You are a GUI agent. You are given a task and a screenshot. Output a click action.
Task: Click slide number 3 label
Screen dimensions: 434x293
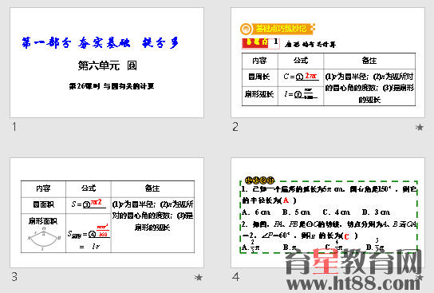[x=14, y=277]
